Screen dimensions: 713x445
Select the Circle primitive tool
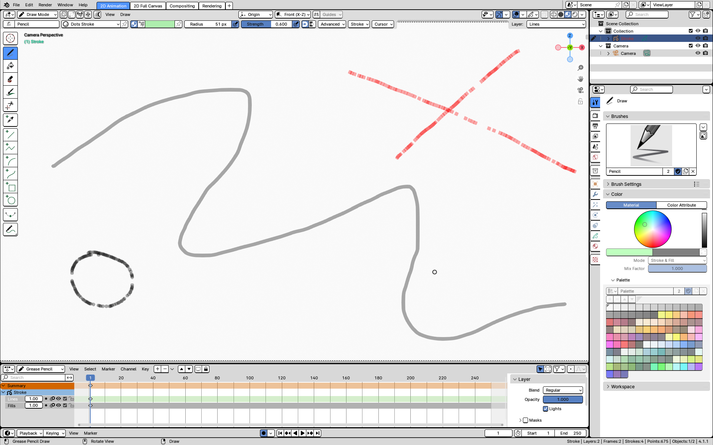click(x=10, y=200)
